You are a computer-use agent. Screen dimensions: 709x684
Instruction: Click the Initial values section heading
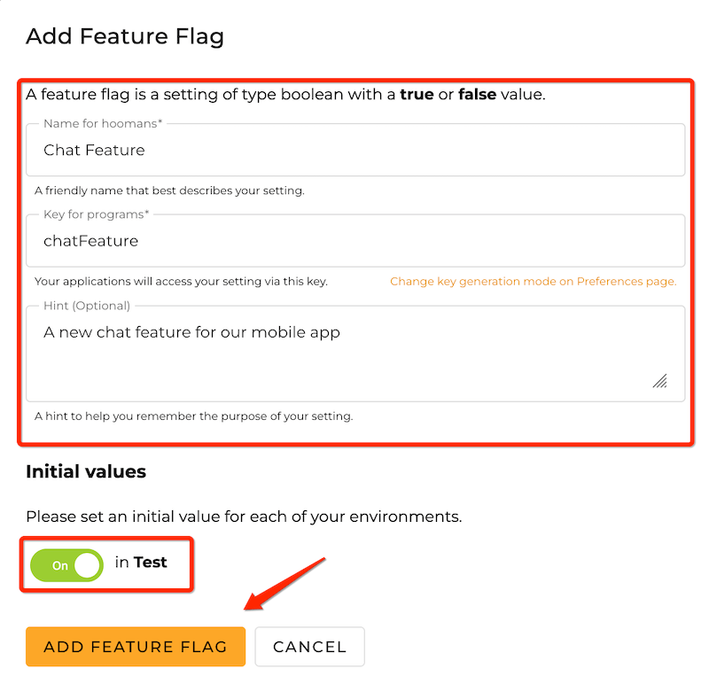pos(85,471)
